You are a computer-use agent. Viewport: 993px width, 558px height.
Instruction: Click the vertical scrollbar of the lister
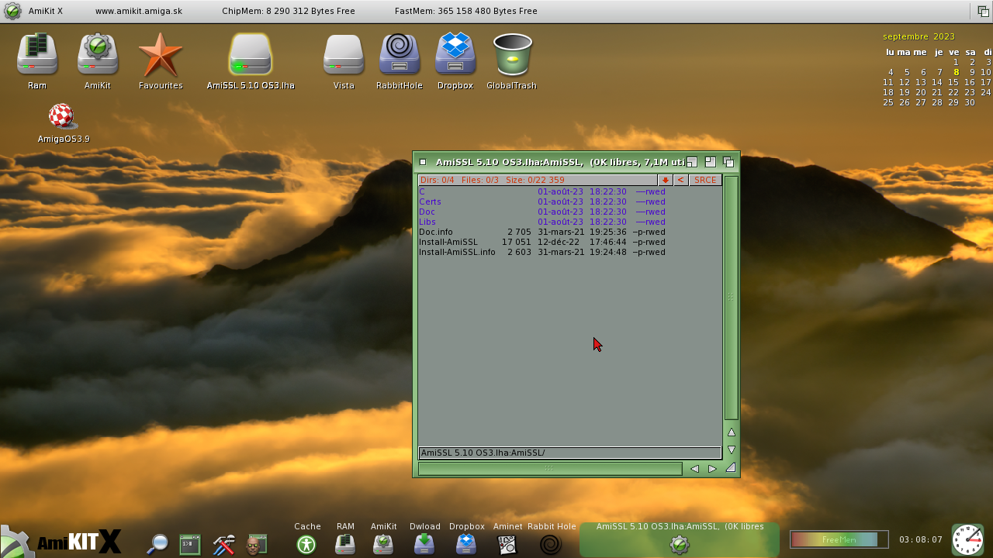tap(731, 298)
